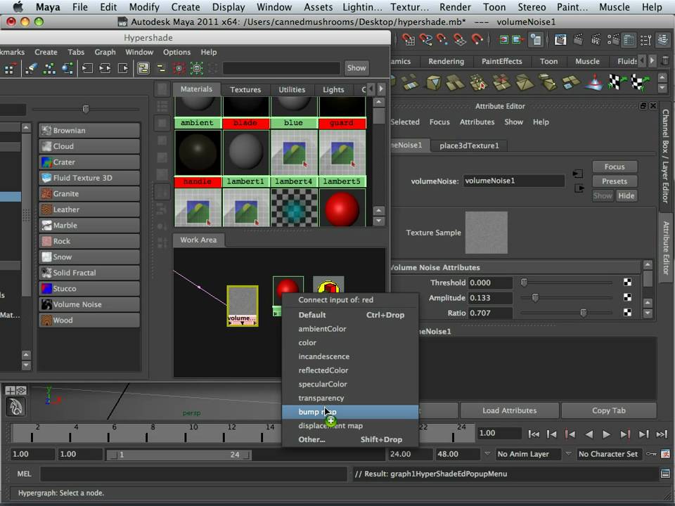Viewport: 675px width, 506px height.
Task: Edit the volumeNoise name field
Action: (x=513, y=181)
